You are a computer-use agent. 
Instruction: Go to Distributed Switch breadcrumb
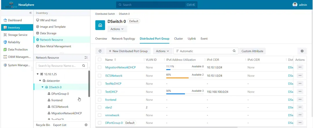[x=105, y=14]
